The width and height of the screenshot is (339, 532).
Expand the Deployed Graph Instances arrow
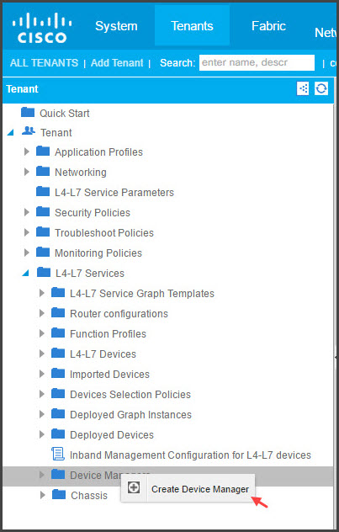pos(42,414)
